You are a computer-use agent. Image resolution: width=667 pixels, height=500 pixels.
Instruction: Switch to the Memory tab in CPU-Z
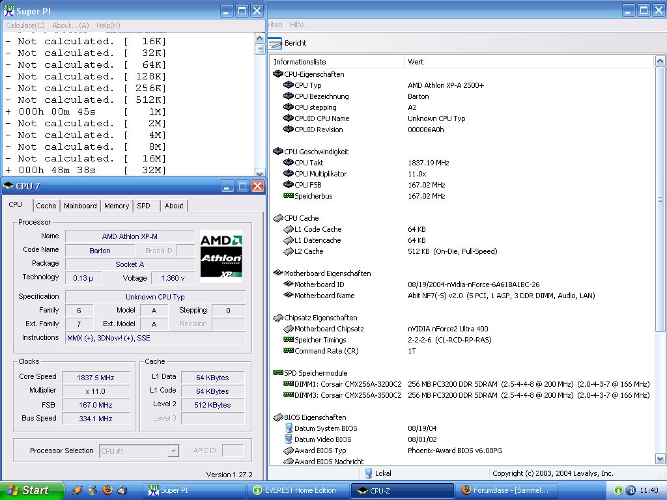(x=117, y=206)
